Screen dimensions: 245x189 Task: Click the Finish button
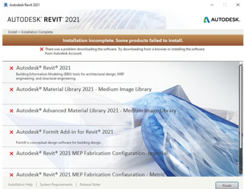point(227,185)
